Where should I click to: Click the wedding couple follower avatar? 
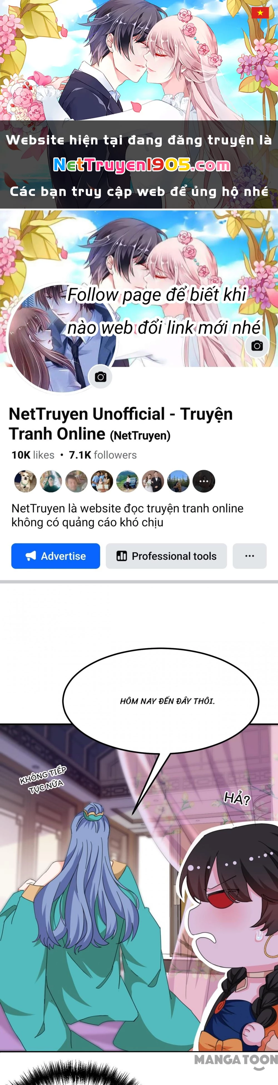pos(153,481)
